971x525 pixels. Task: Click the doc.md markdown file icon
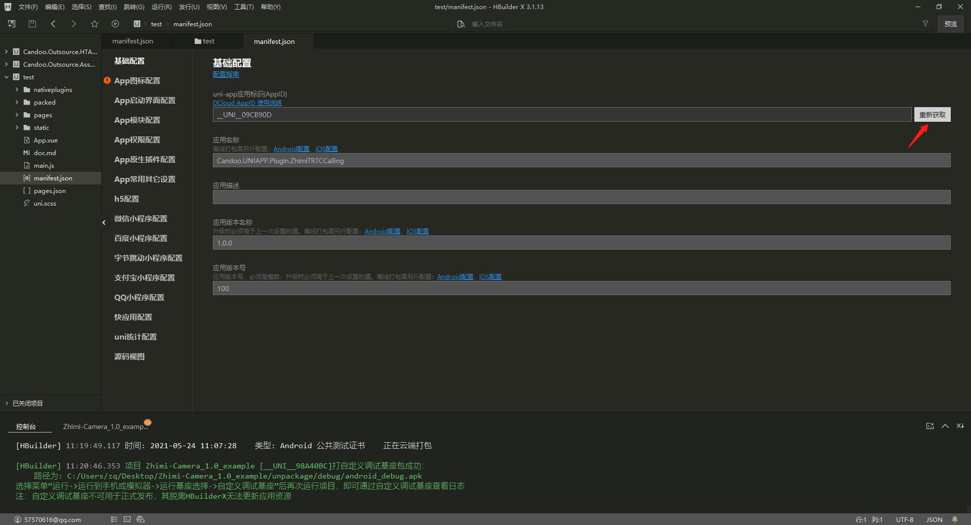(27, 153)
